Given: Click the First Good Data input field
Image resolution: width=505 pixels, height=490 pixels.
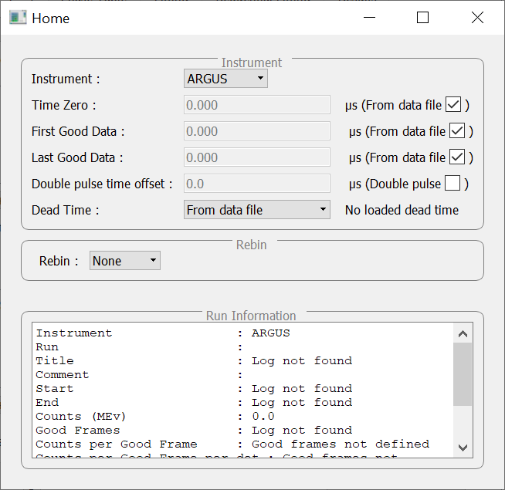Looking at the screenshot, I should point(256,131).
